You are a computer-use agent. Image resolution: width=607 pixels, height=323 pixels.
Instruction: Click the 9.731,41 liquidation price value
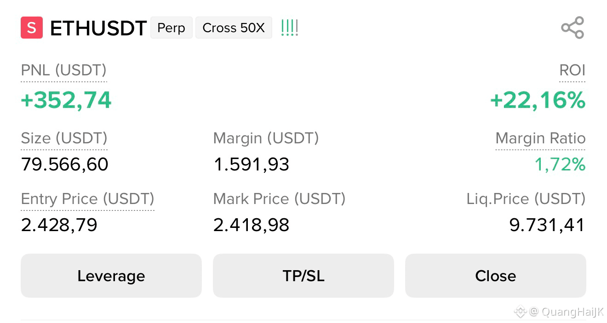[x=547, y=225]
